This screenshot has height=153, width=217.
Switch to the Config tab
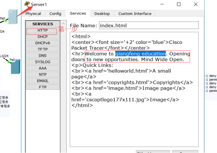coord(55,13)
